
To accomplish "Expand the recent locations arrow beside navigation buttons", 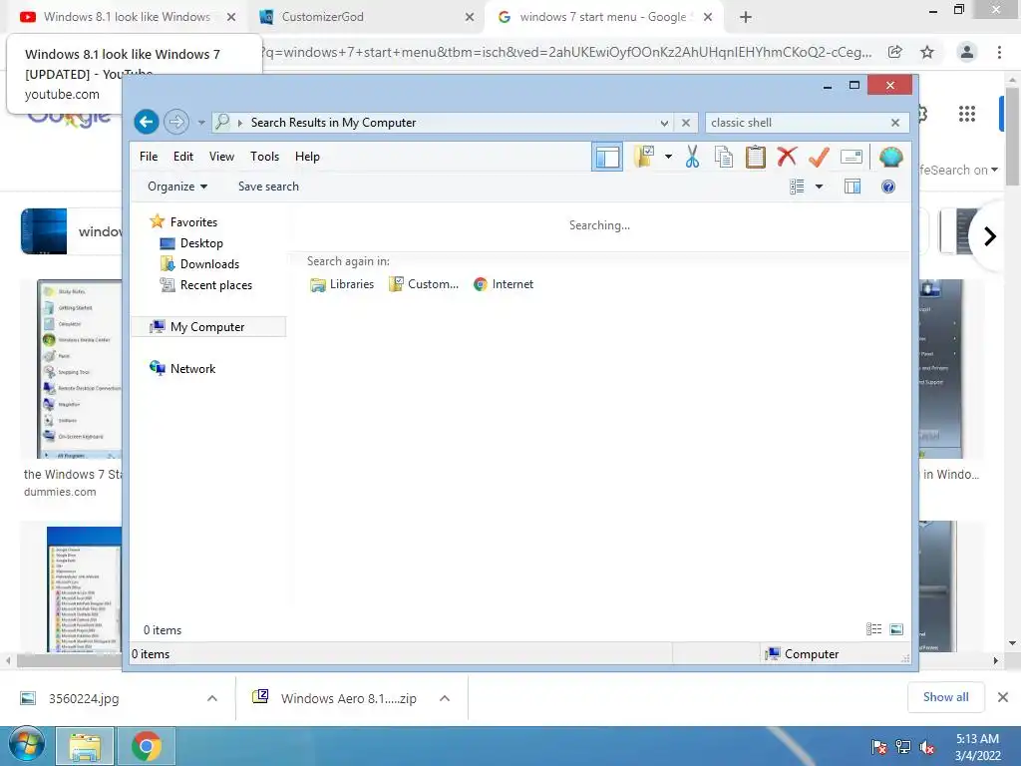I will pyautogui.click(x=201, y=123).
